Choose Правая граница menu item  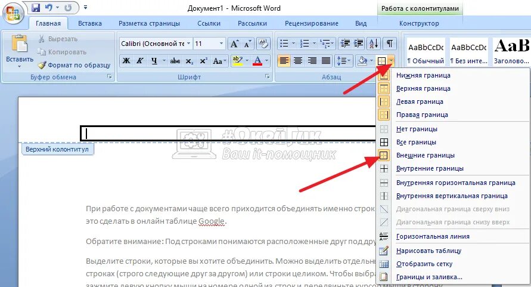click(453, 115)
